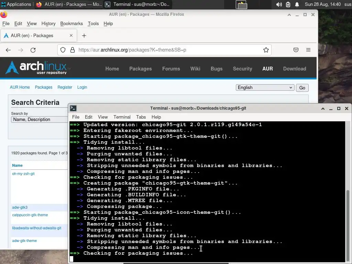The width and height of the screenshot is (352, 264).
Task: Open Firefox Tools menu
Action: coord(93,24)
